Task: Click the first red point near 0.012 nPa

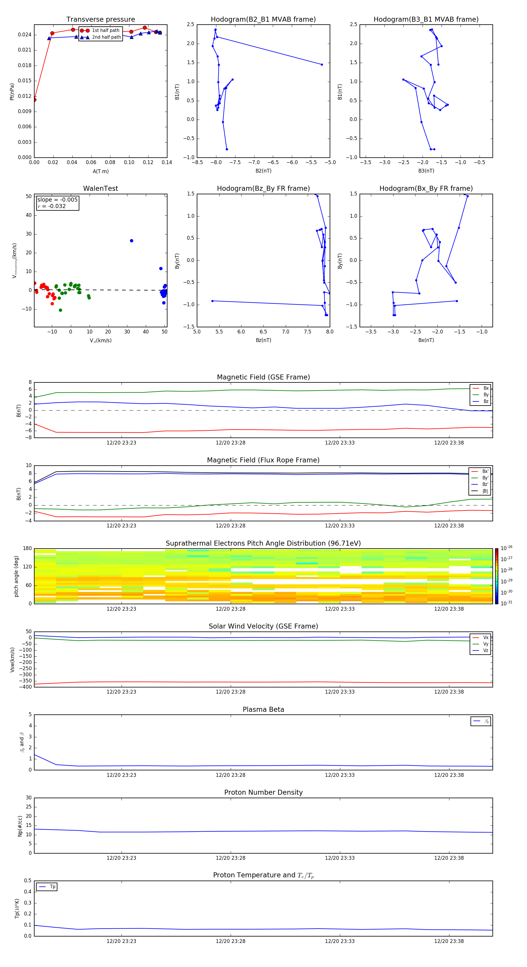Action: (x=35, y=100)
